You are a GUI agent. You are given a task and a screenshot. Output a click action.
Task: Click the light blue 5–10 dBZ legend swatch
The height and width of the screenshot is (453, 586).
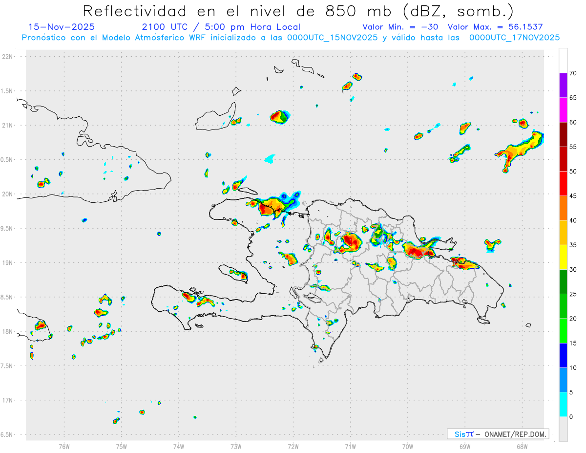click(x=563, y=380)
